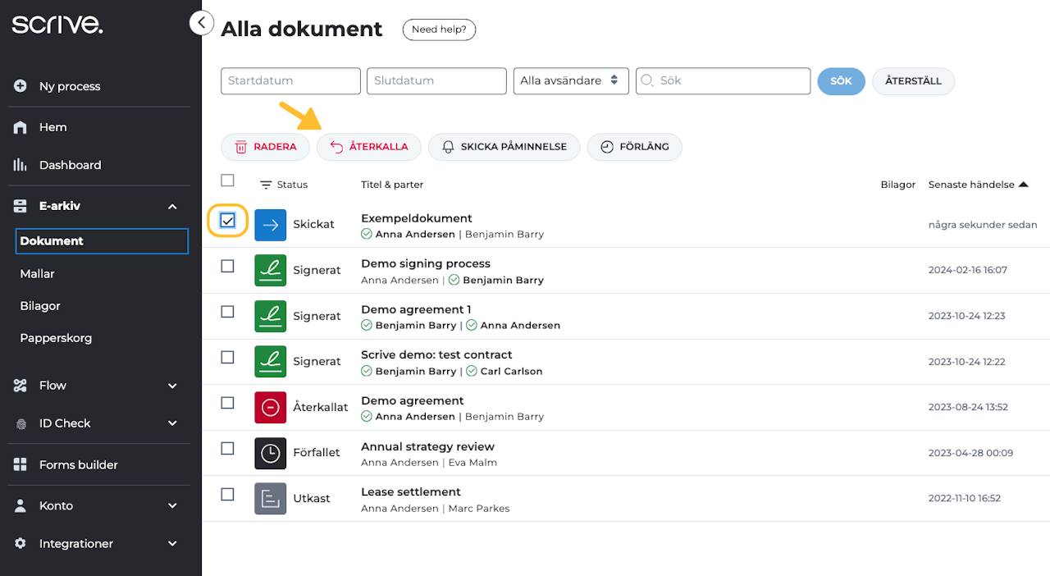Click the Scrive logo
Viewport: 1050px width, 576px height.
57,25
